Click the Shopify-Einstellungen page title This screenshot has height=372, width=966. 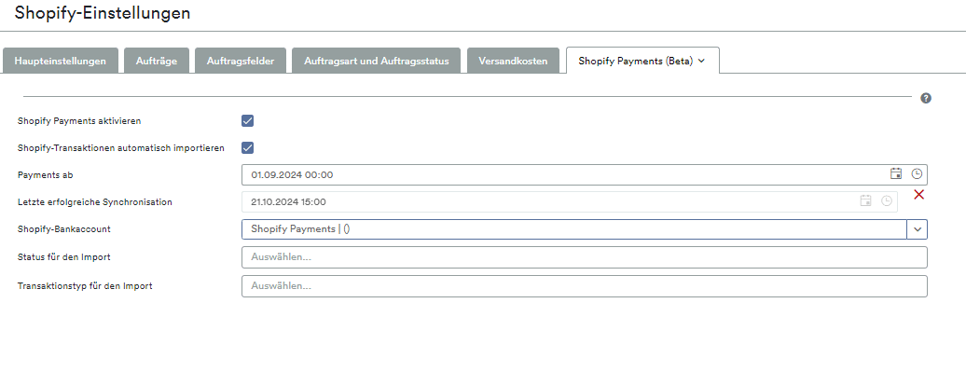tap(103, 13)
